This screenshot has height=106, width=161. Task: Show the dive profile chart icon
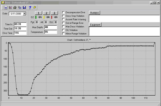click(10, 7)
